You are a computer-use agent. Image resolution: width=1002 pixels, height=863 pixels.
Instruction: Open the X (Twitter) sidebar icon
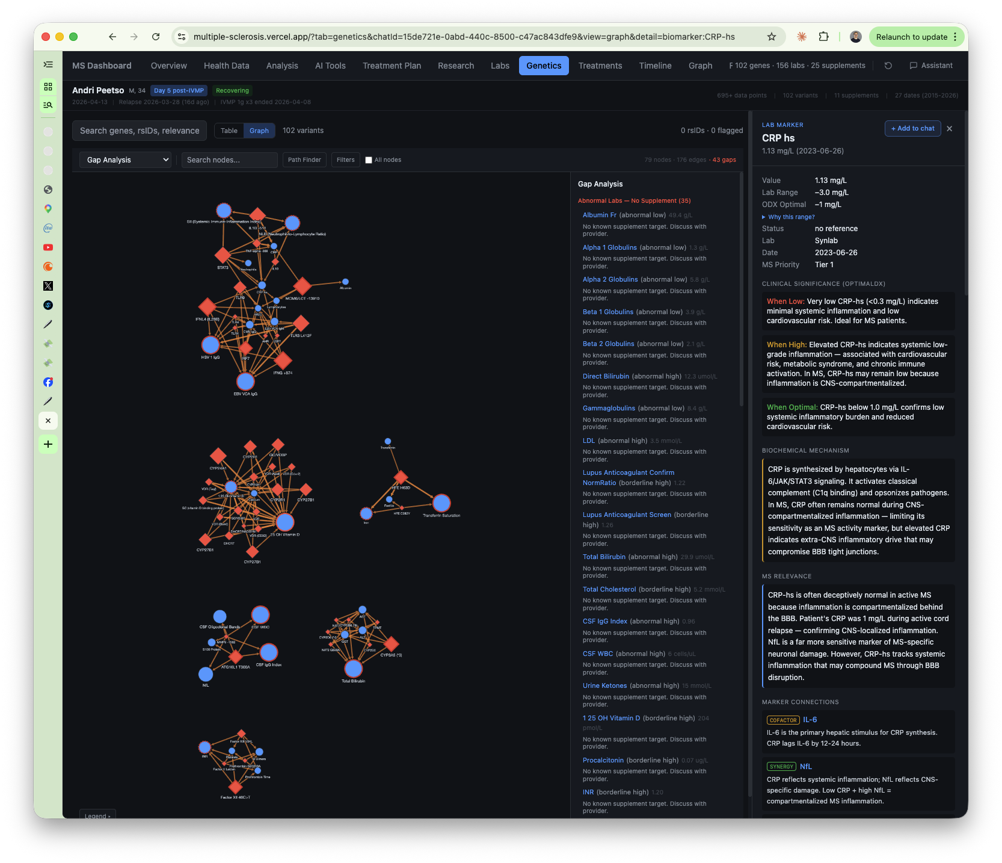tap(48, 286)
